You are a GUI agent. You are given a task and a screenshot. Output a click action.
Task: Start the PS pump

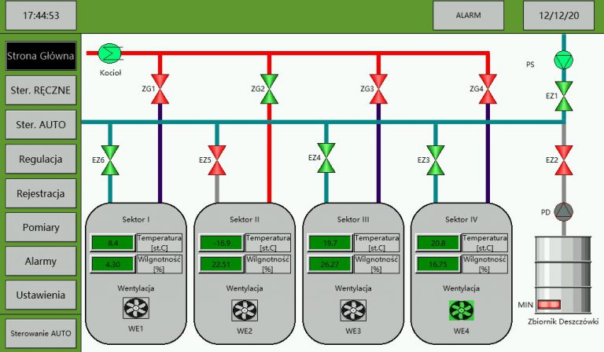pyautogui.click(x=564, y=60)
